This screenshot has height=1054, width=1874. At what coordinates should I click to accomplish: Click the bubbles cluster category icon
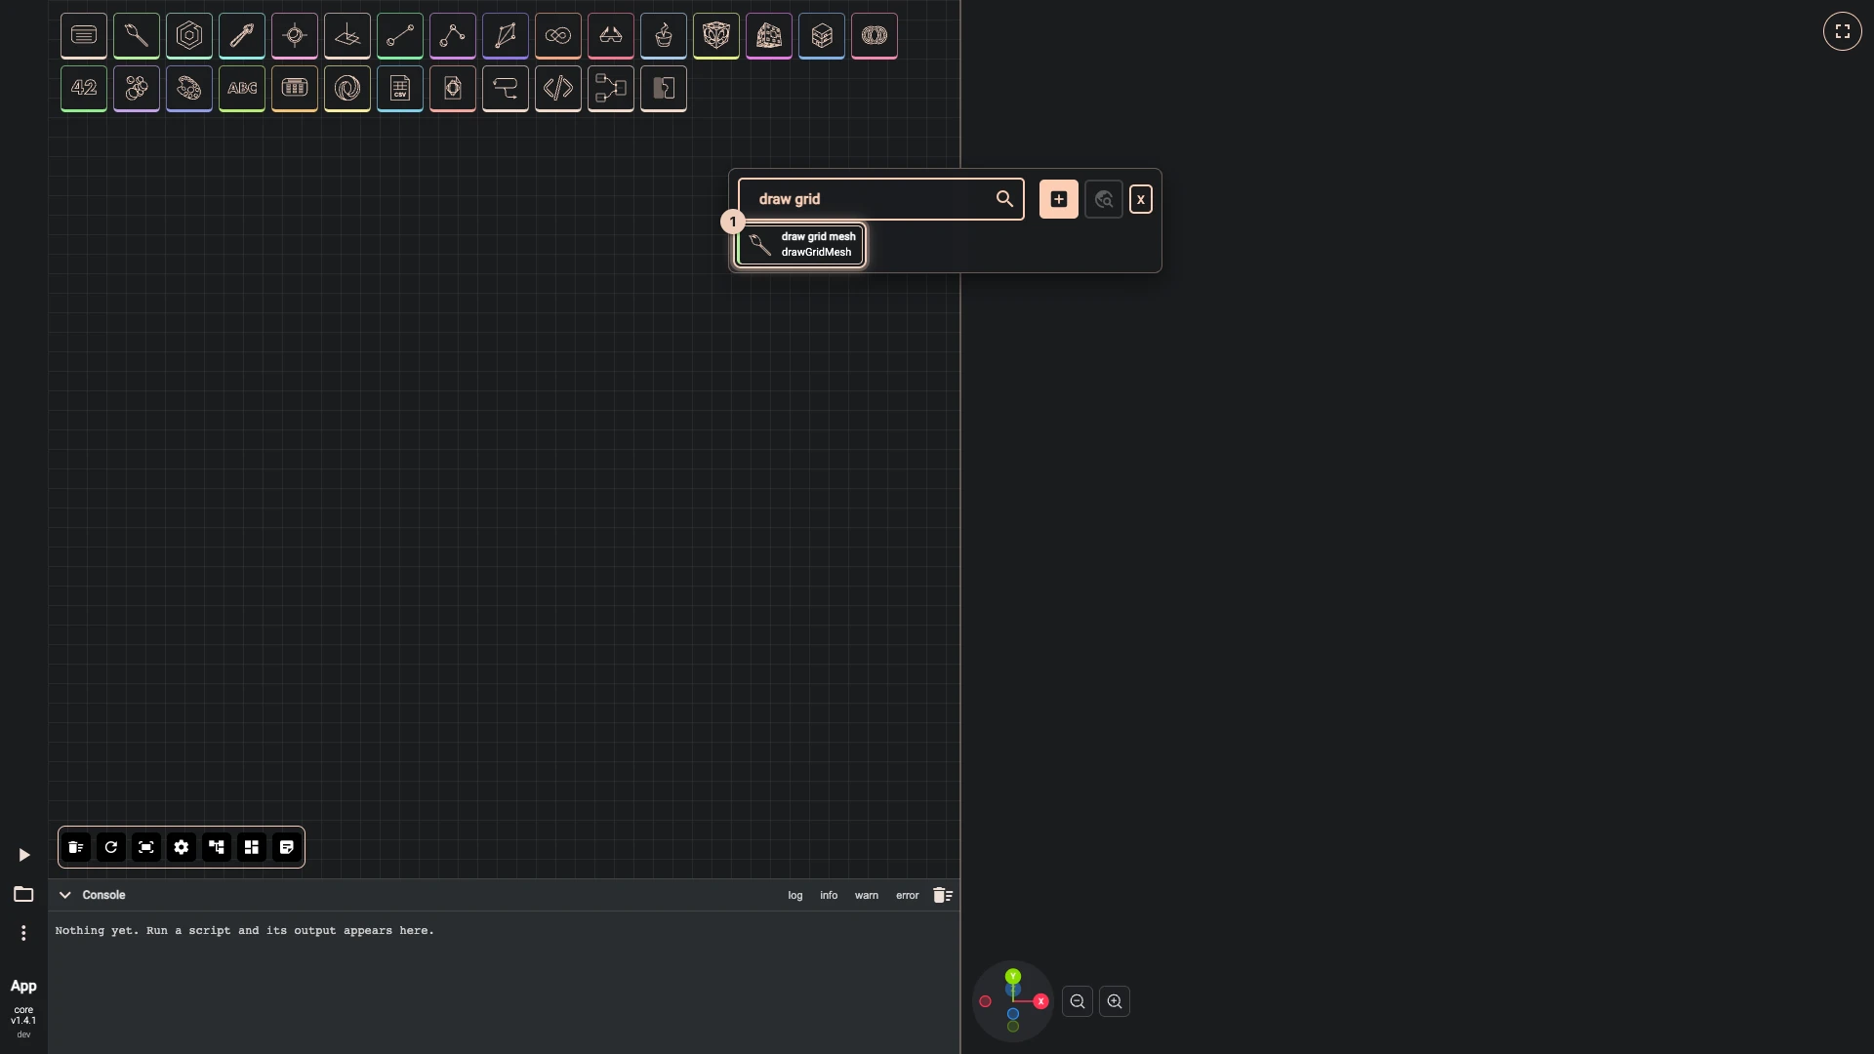(x=137, y=89)
